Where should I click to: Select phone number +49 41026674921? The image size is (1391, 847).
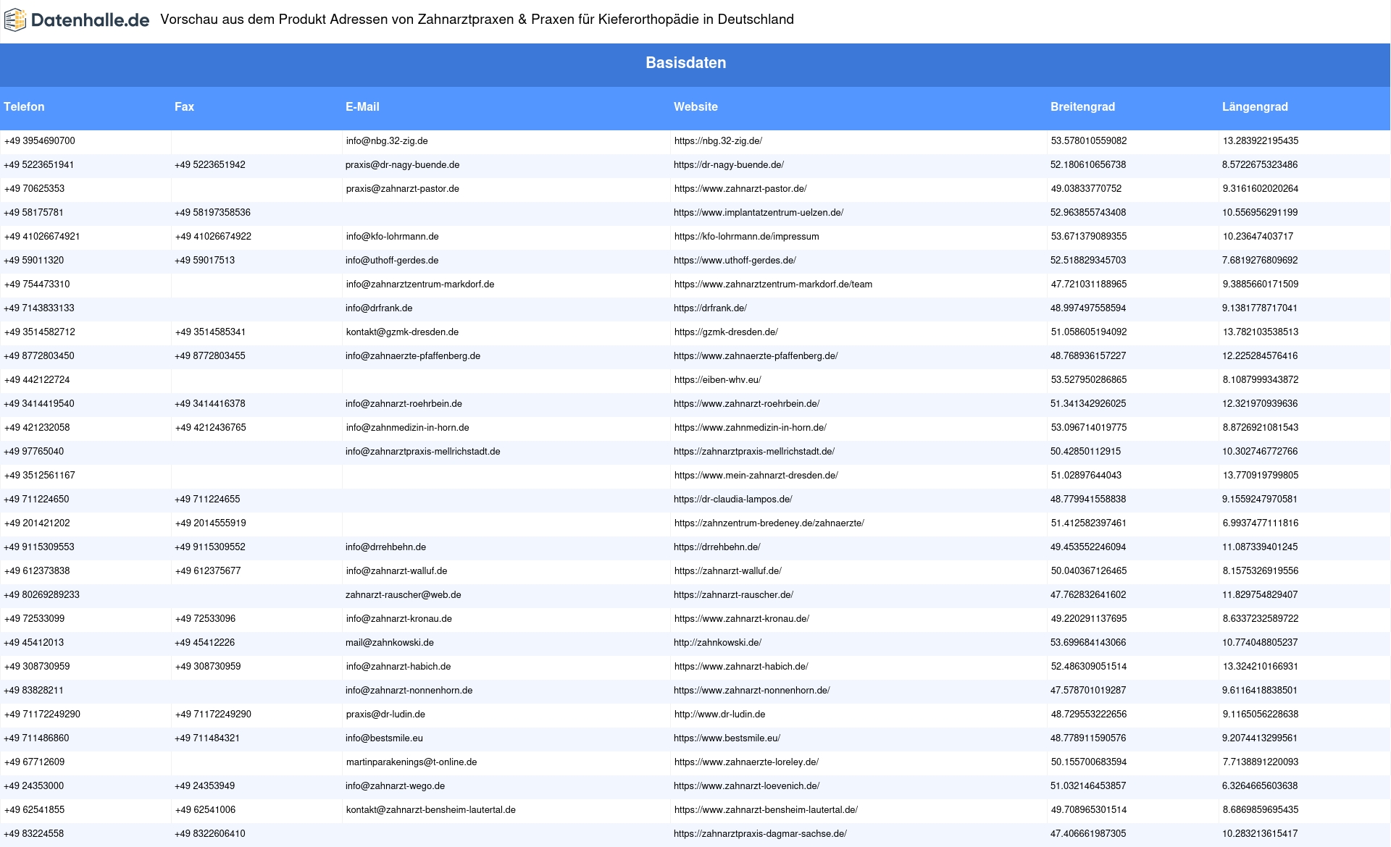[42, 237]
